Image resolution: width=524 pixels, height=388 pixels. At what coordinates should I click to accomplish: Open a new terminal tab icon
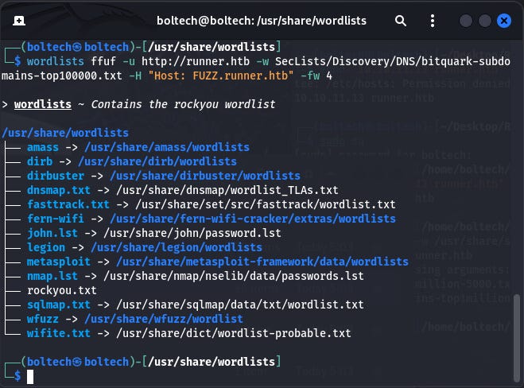pos(19,21)
